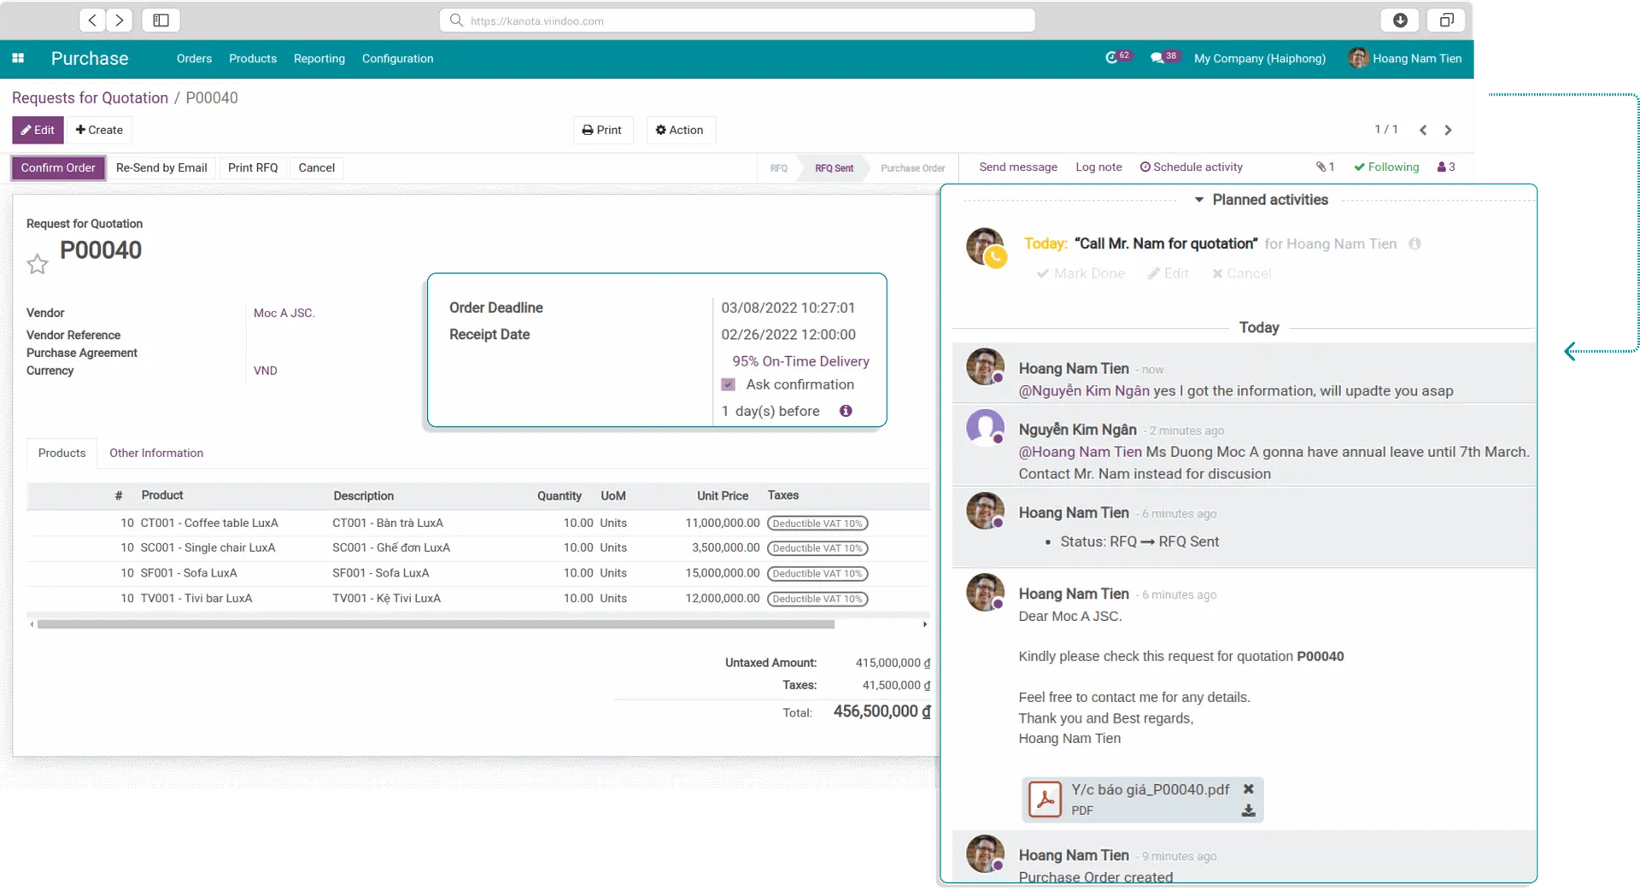Open the Configuration menu
The image size is (1640, 890).
point(397,58)
